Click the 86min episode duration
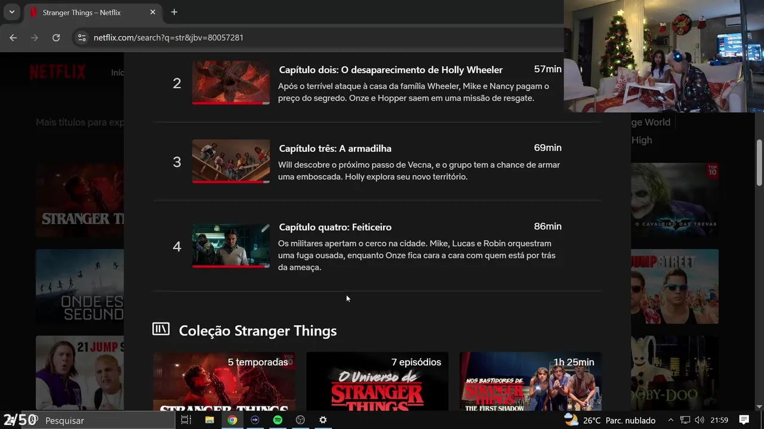 [x=547, y=226]
